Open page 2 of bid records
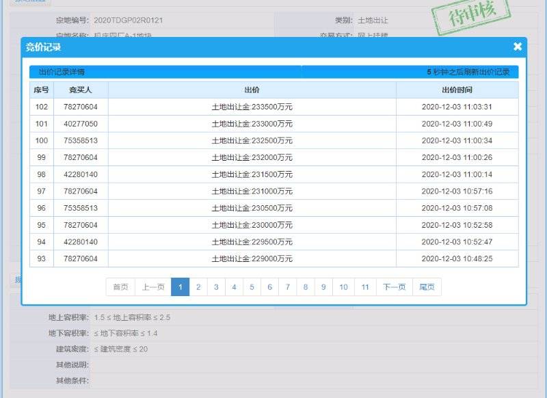The width and height of the screenshot is (547, 398). (198, 287)
